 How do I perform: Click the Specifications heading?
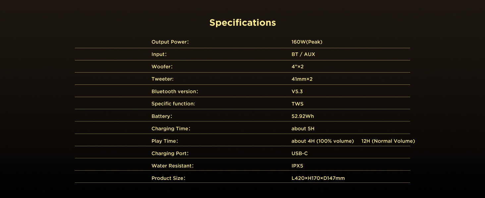point(242,23)
